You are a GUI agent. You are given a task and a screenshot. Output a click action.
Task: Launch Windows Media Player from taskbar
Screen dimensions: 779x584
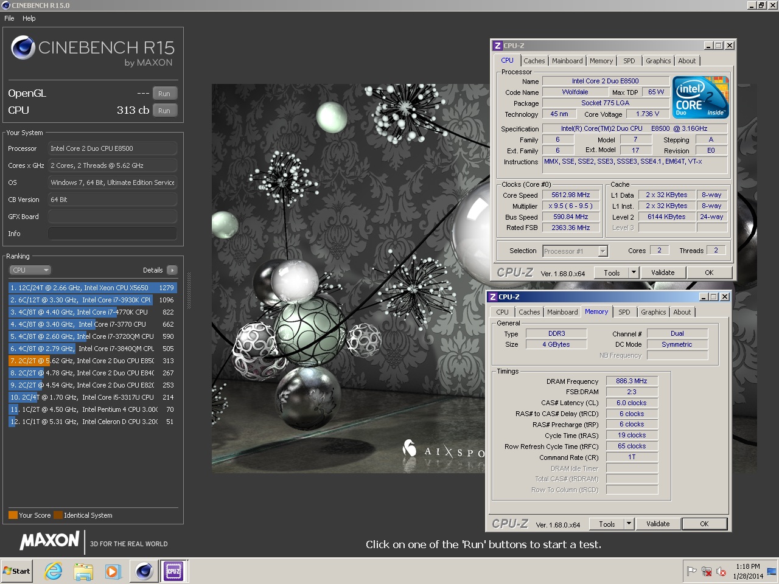click(113, 571)
